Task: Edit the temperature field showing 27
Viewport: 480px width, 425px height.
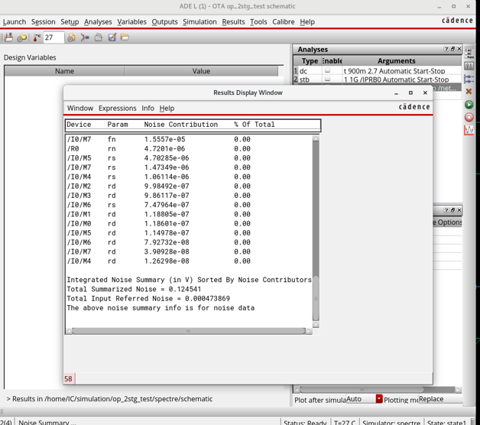Action: click(x=54, y=37)
